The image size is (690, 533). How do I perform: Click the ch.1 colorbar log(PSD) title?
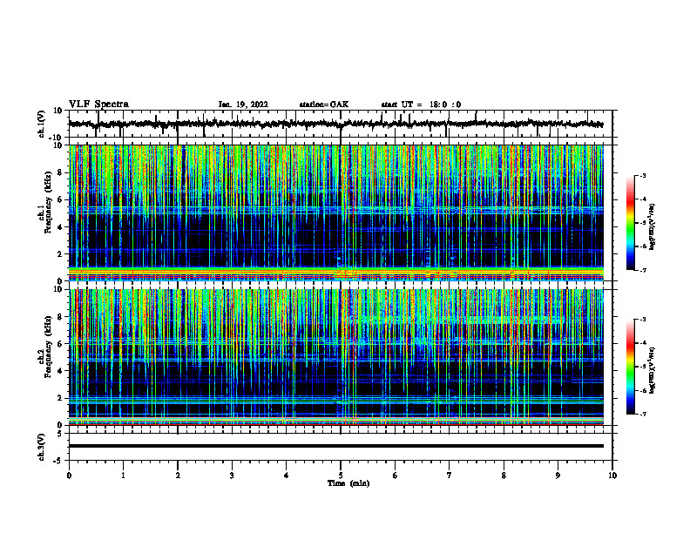tap(652, 226)
